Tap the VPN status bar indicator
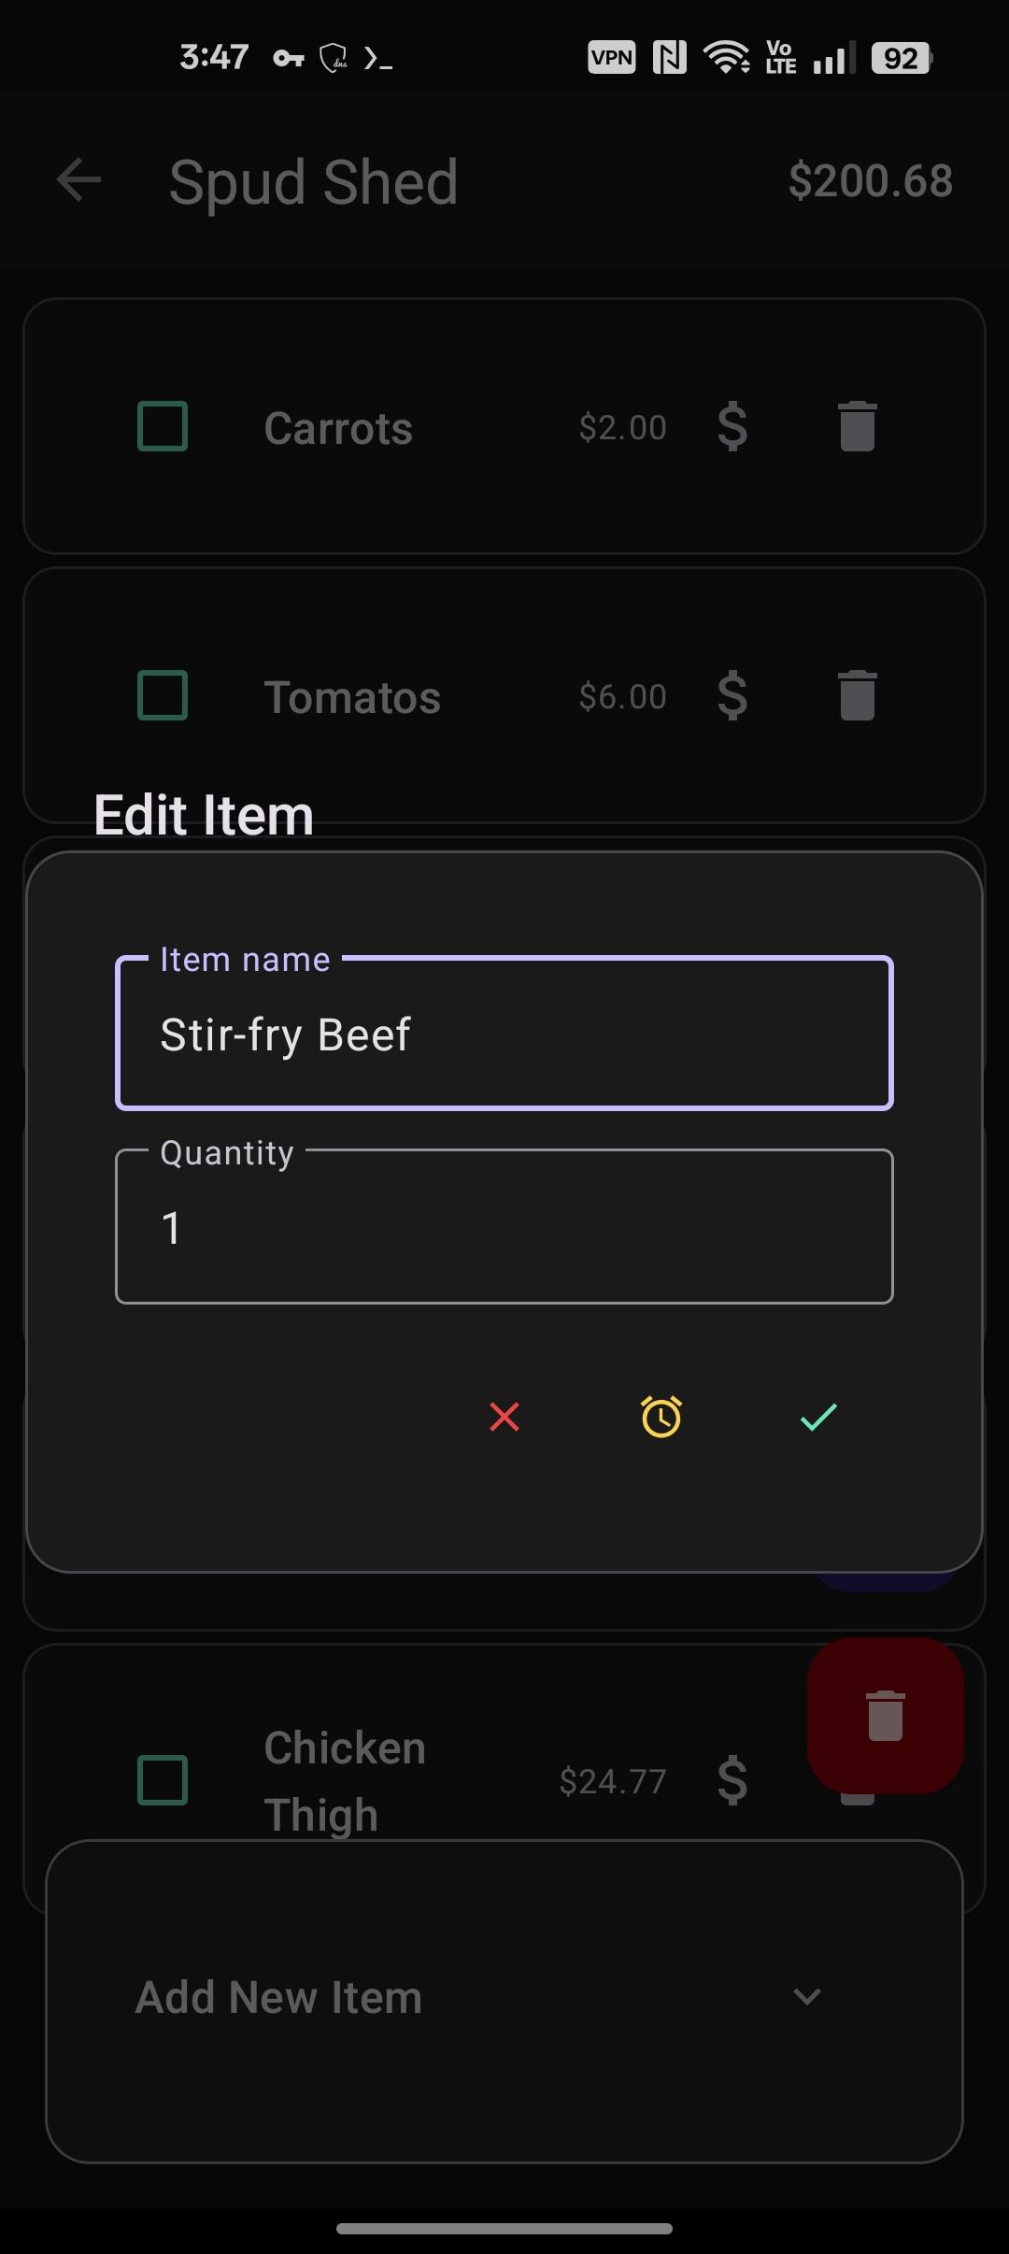1009x2254 pixels. coord(611,58)
